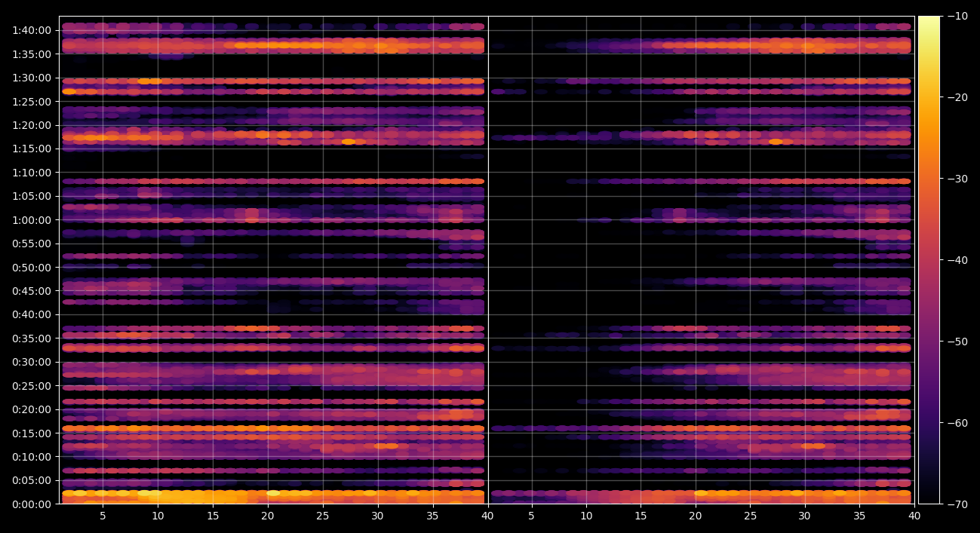Click the −60 colorbar tick label

957,422
